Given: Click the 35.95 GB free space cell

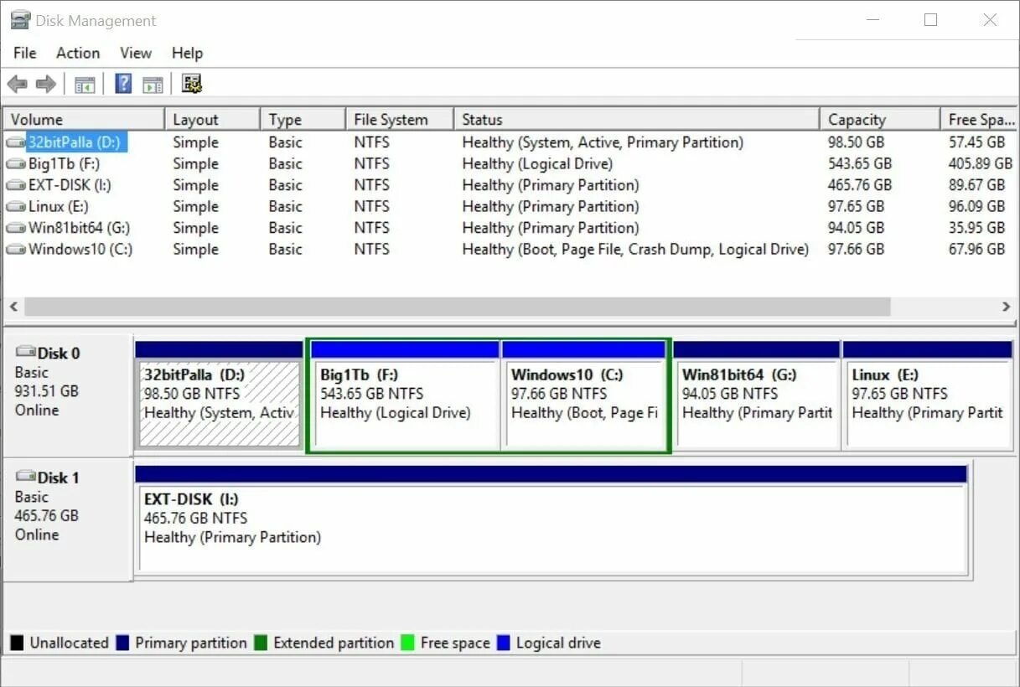Looking at the screenshot, I should [x=976, y=228].
